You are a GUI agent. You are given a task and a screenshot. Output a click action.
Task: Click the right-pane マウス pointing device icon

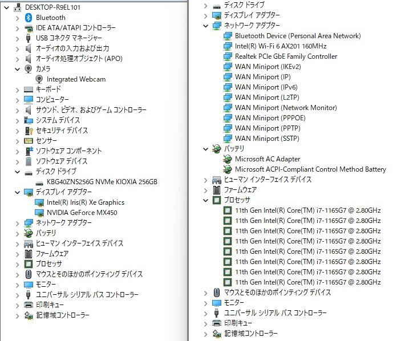217,293
